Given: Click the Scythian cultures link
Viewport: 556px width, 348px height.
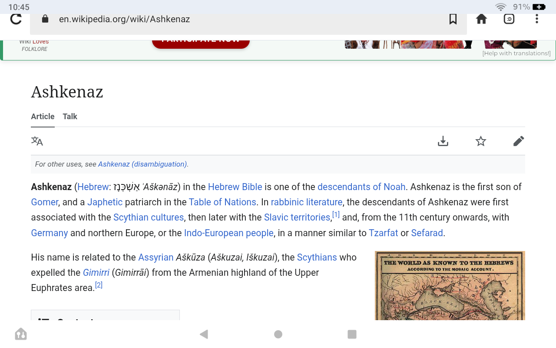Looking at the screenshot, I should [x=149, y=217].
